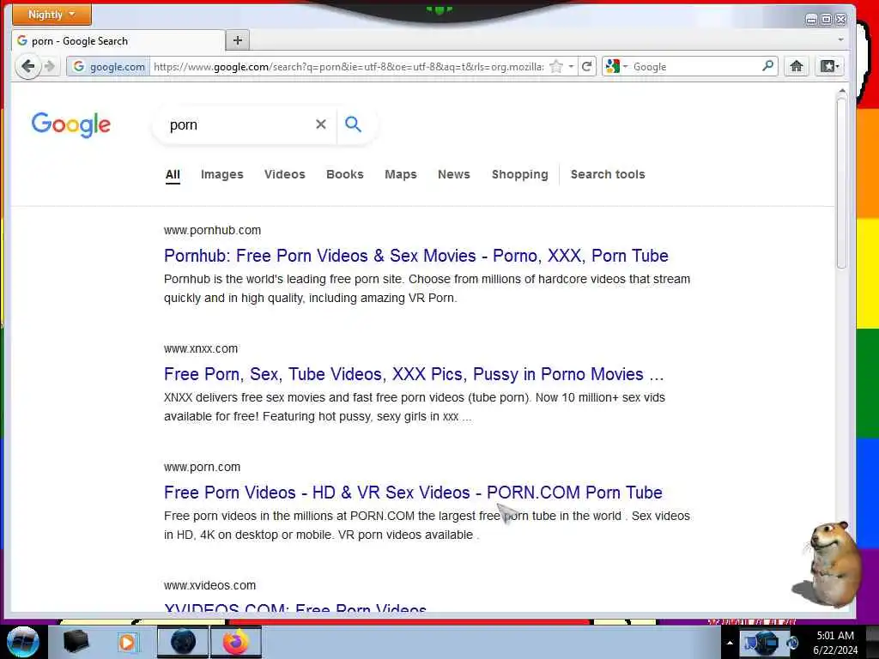Open the list all tabs arrow
The image size is (879, 659).
click(x=840, y=39)
